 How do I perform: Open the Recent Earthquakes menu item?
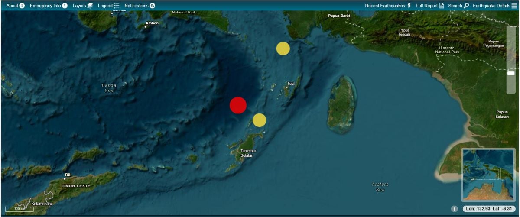coord(388,6)
